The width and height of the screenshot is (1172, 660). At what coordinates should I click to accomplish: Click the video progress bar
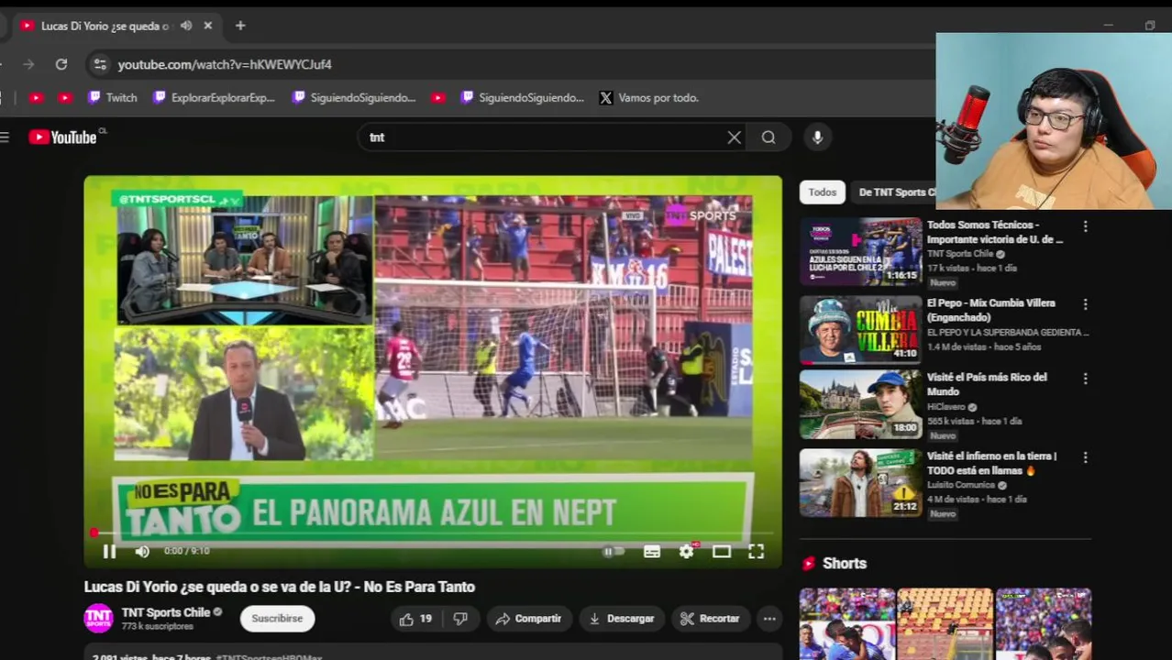coord(433,533)
